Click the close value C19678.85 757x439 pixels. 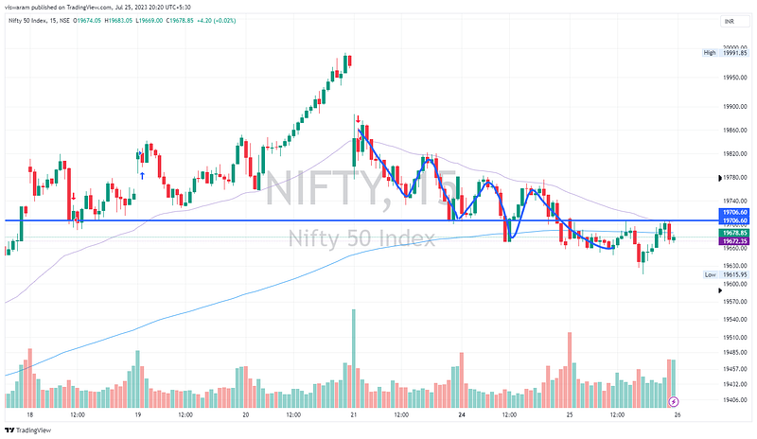point(180,20)
